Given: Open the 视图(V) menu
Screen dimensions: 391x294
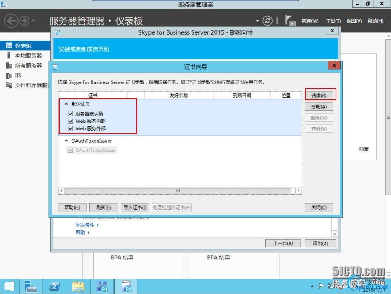Looking at the screenshot, I should click(x=354, y=21).
